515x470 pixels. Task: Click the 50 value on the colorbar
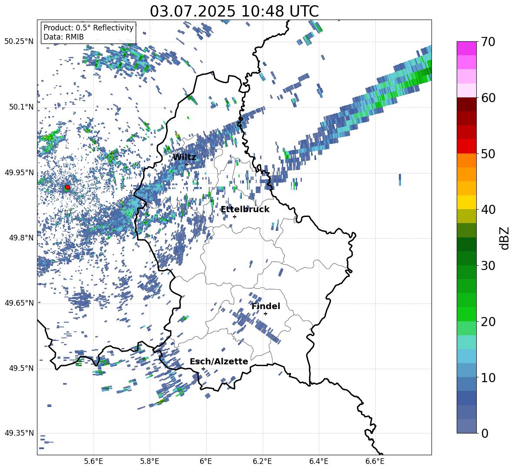(488, 153)
